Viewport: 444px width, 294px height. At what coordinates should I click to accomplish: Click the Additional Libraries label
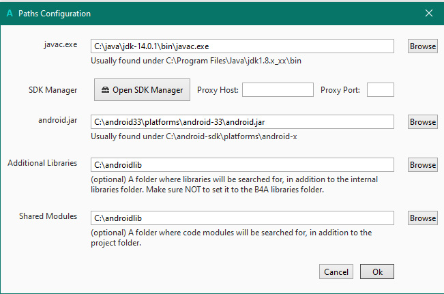(42, 163)
